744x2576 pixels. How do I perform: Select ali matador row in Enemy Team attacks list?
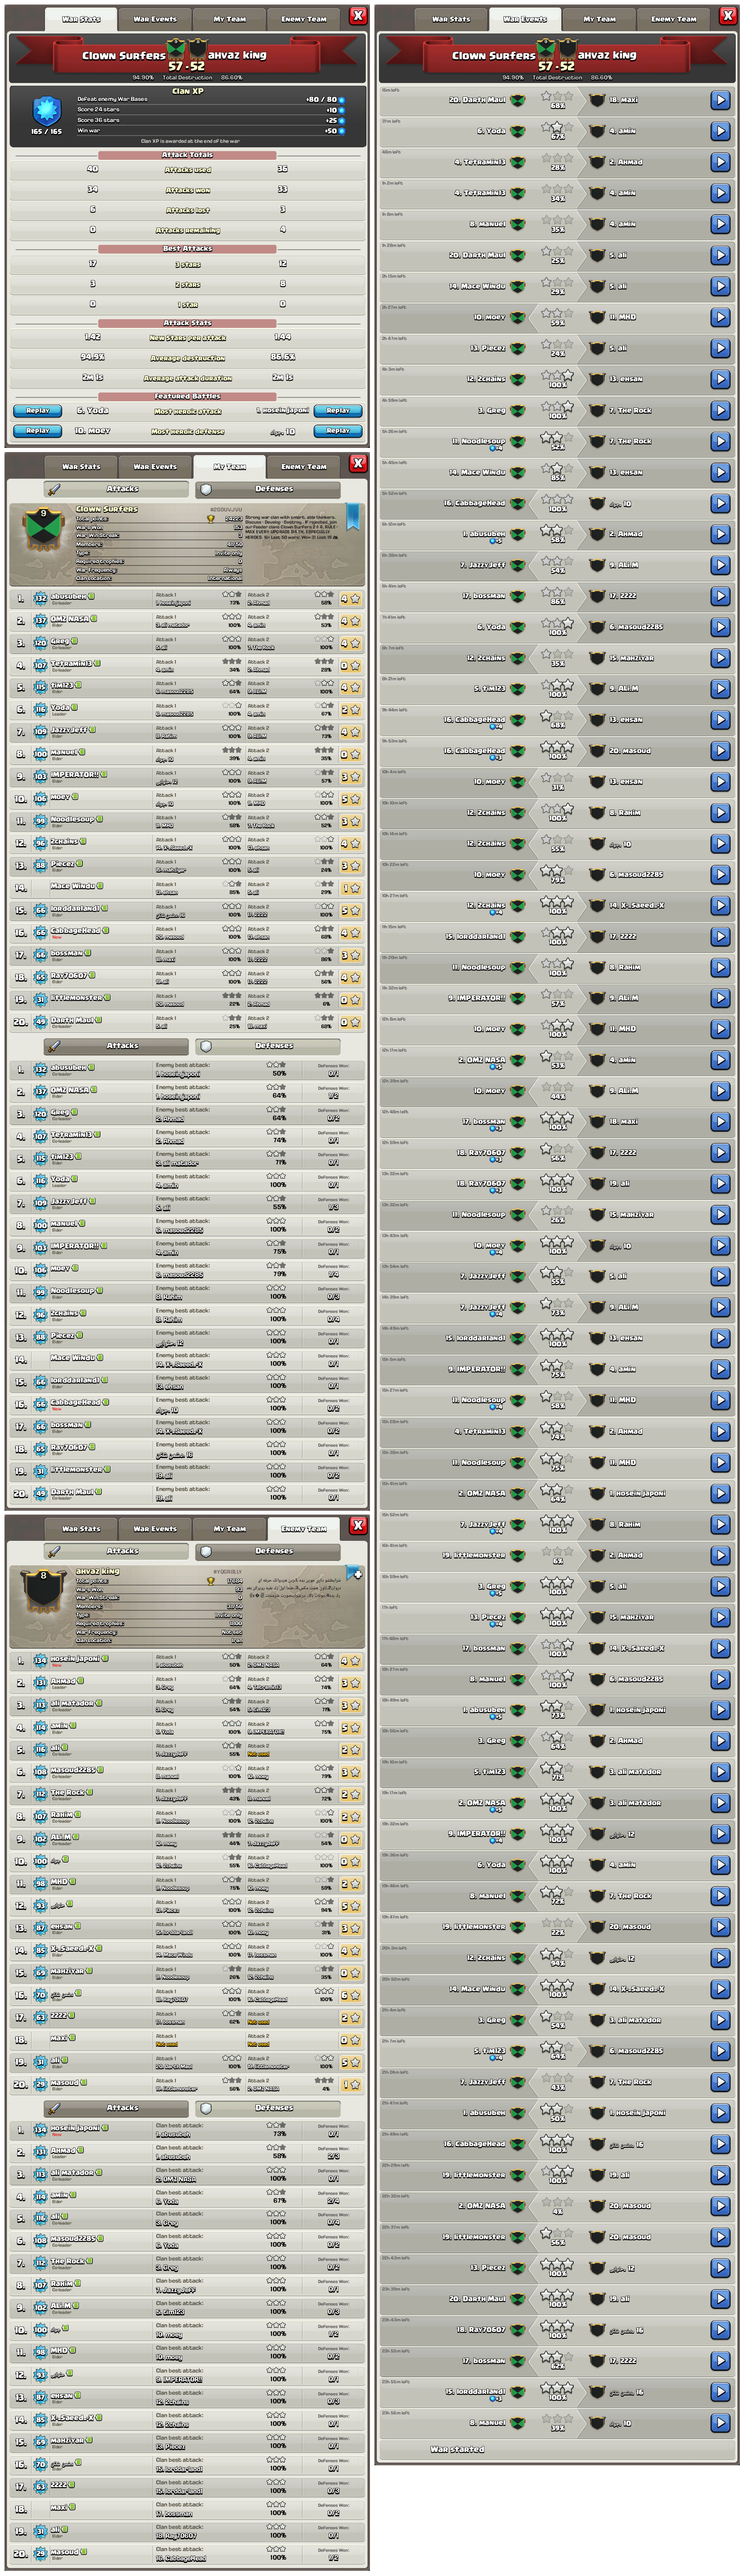pos(187,1706)
